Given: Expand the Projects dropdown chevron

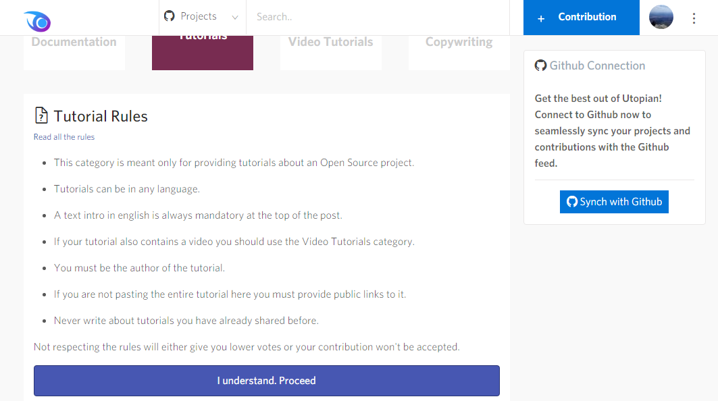Looking at the screenshot, I should point(235,18).
